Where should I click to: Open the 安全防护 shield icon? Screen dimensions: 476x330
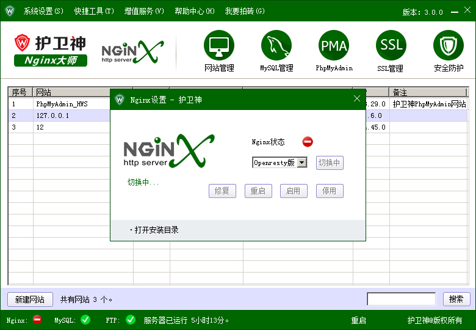point(449,46)
